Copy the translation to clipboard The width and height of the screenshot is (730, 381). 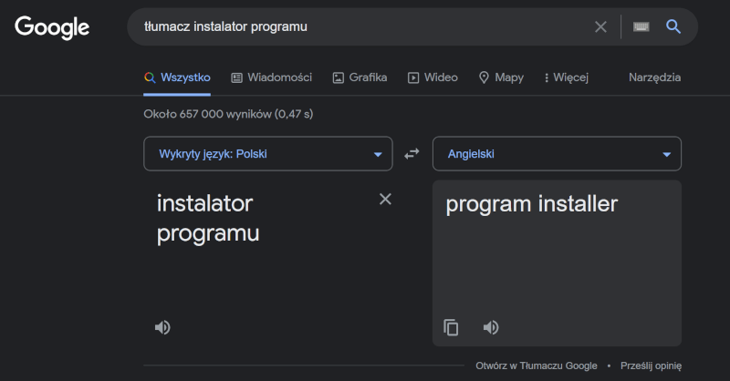(451, 327)
